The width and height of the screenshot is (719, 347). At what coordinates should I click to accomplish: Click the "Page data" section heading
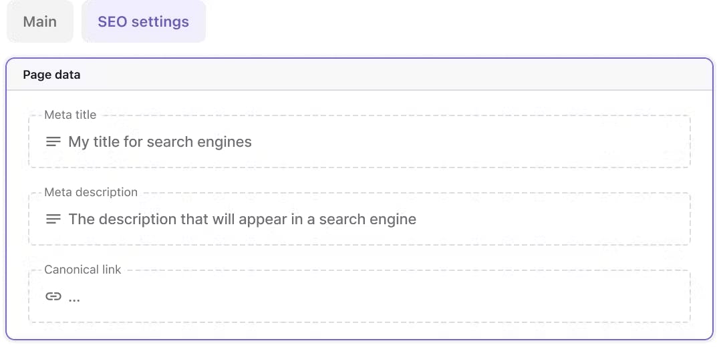51,75
